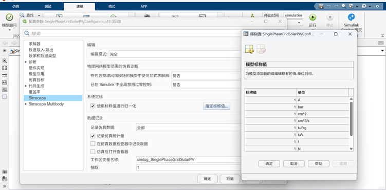
Task: Click the delete nominal value row icon
Action: coord(261,49)
